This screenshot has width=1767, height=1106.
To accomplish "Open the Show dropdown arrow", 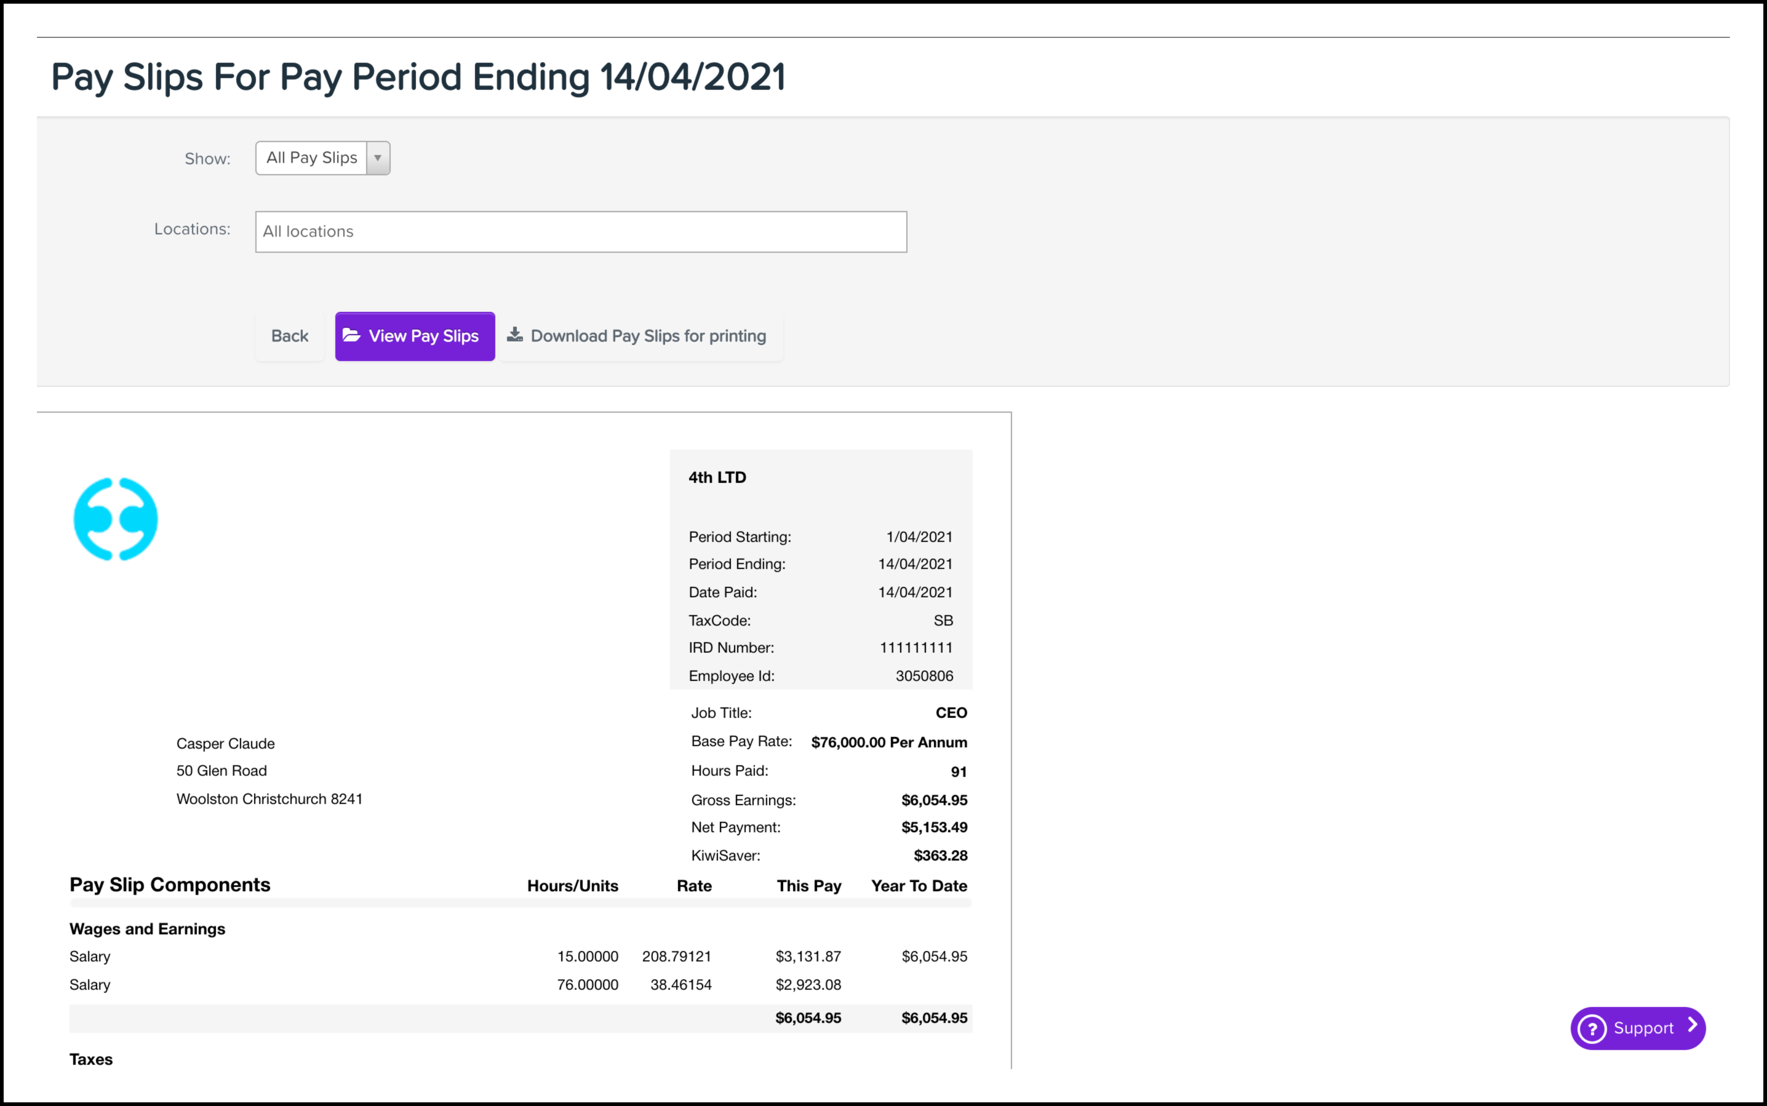I will tap(378, 158).
